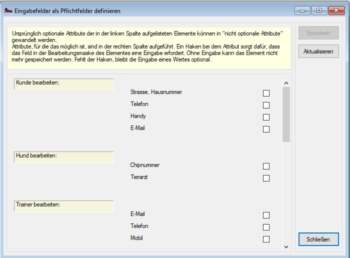Viewport: 350px width, 258px height.
Task: Maximize the Pflichtfelder dialog window
Action: [319, 9]
